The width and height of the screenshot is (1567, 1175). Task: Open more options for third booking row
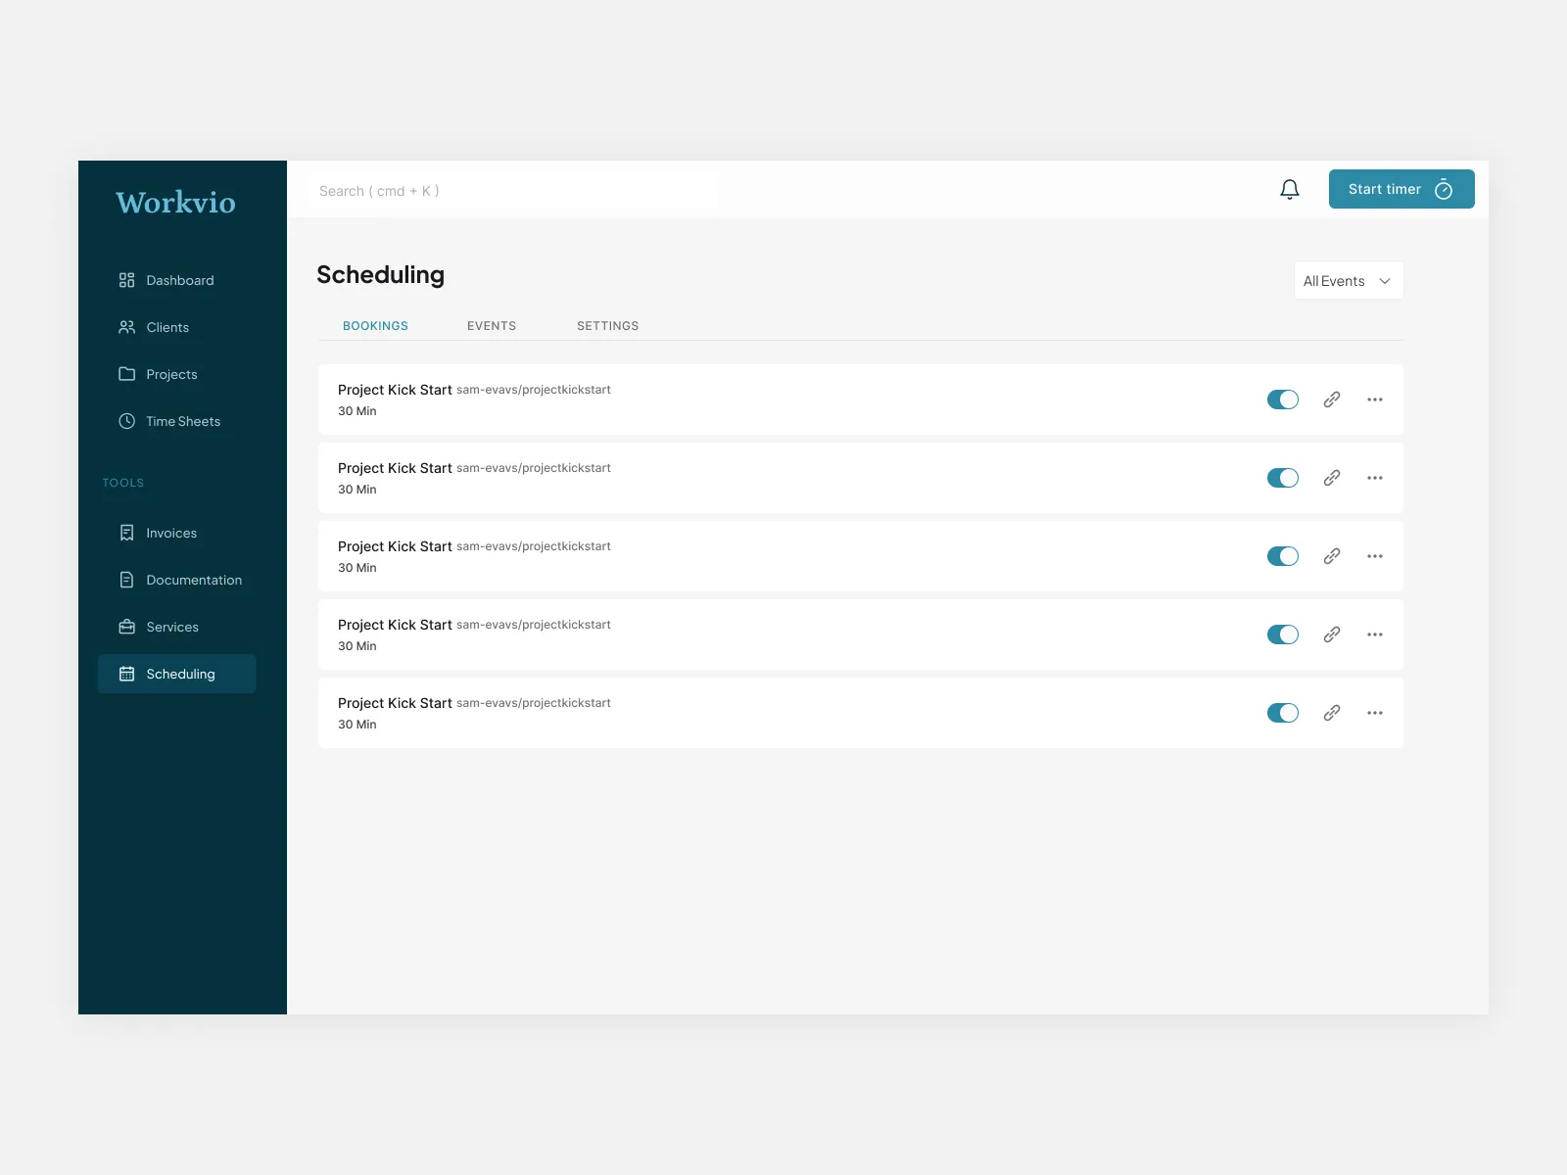tap(1375, 556)
